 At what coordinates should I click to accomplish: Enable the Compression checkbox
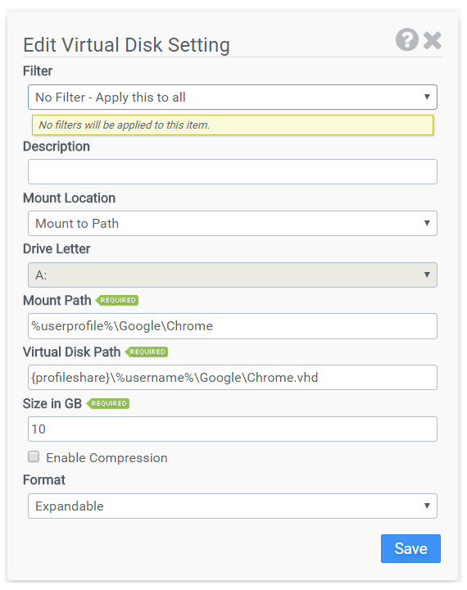[34, 456]
